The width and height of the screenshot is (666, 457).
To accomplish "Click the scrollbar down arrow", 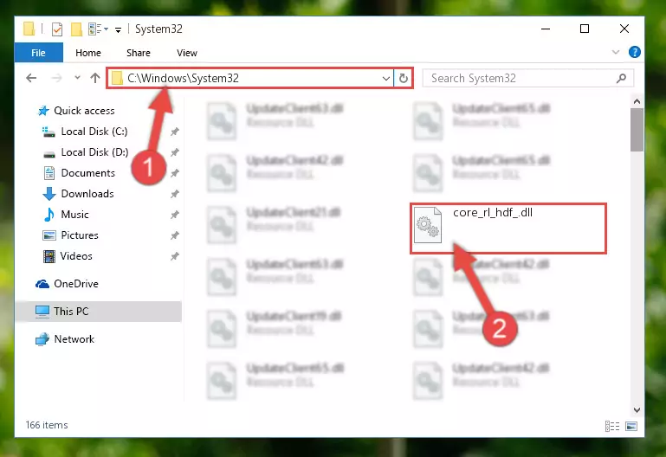I will (637, 410).
